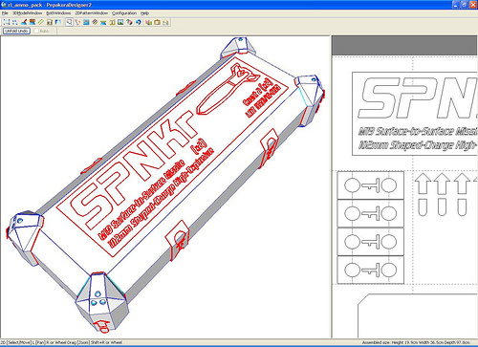
Task: Open the Help menu
Action: 144,13
